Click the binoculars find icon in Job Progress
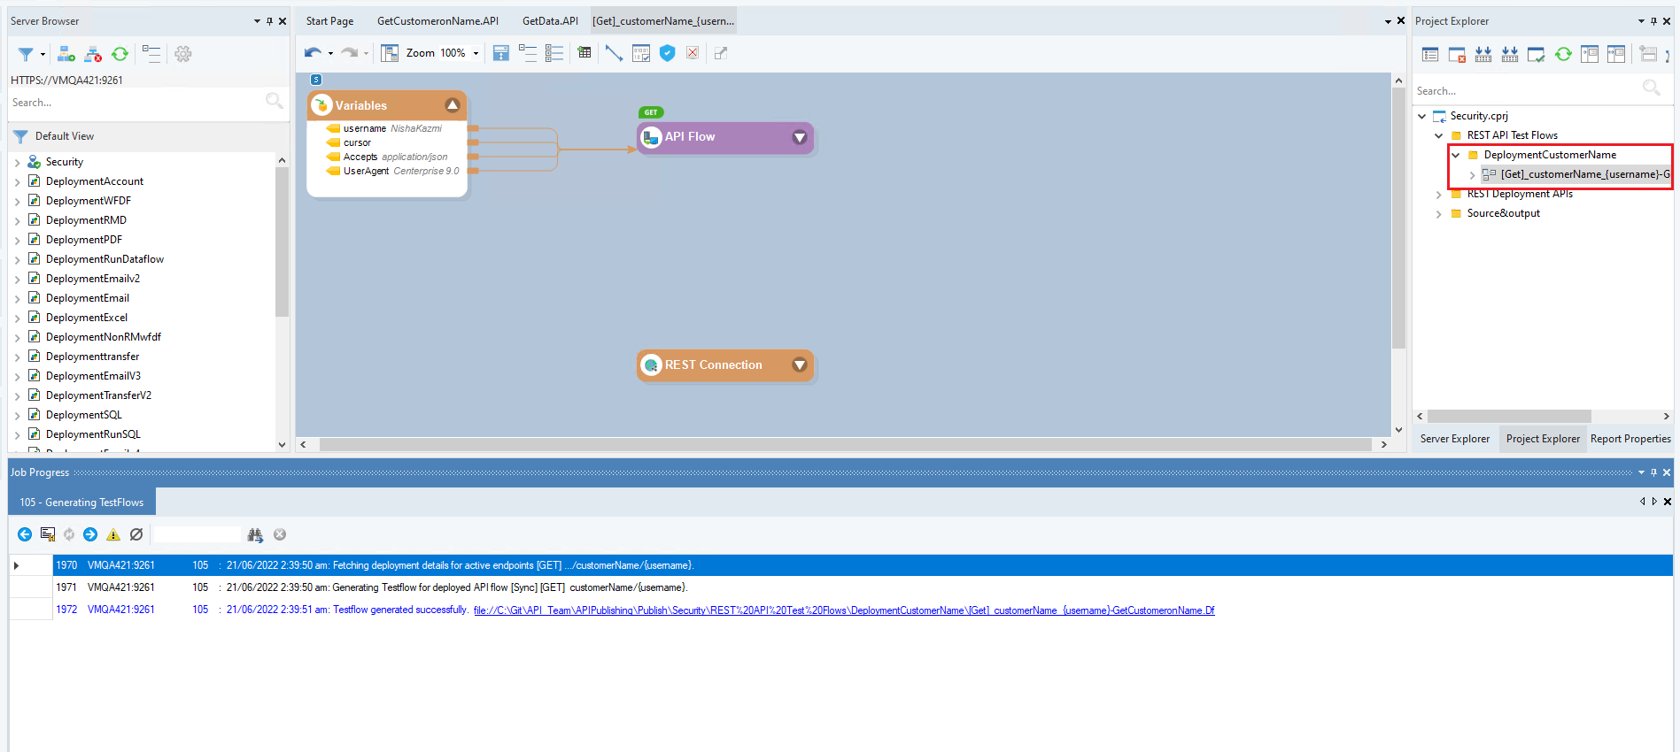This screenshot has width=1680, height=752. [255, 534]
